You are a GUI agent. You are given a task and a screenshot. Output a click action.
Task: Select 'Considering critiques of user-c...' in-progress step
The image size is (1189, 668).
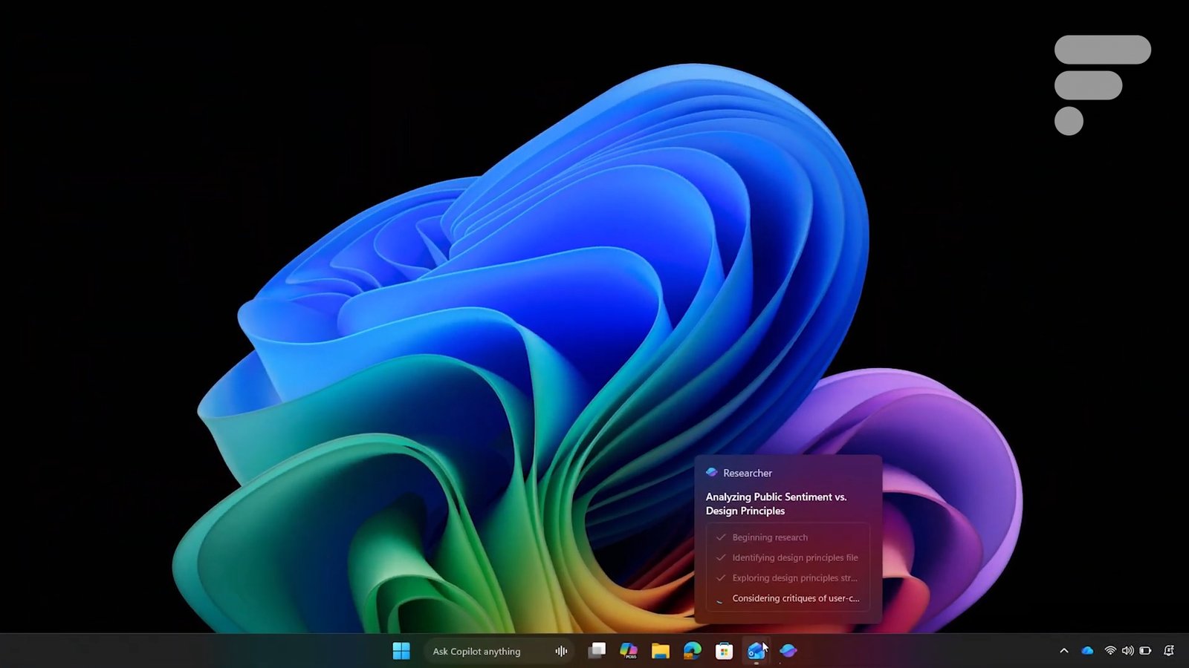click(795, 598)
